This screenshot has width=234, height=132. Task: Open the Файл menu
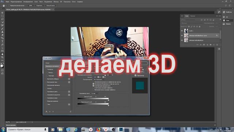pos(7,1)
